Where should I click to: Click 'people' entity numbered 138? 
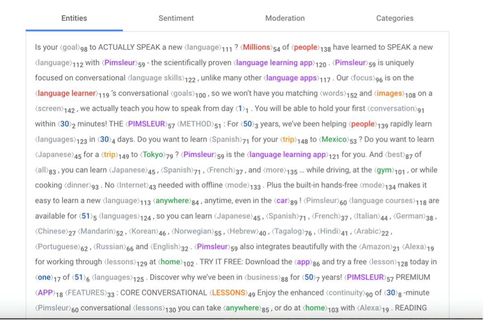click(x=305, y=47)
